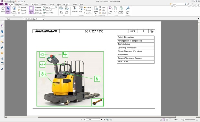Choose the Select Annotation tool
Image resolution: width=200 pixels, height=122 pixels.
[x=14, y=10]
